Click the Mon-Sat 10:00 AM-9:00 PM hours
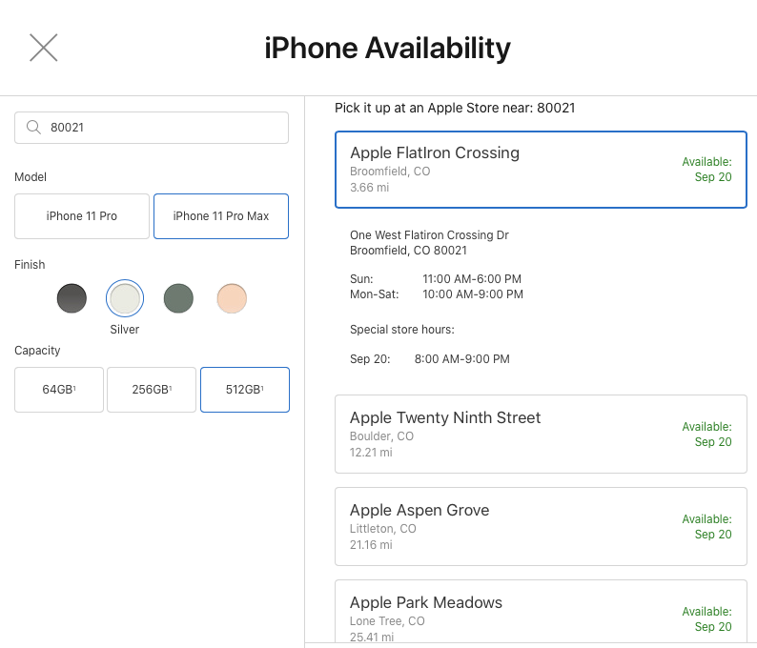Screen dimensions: 757x648 tap(437, 294)
